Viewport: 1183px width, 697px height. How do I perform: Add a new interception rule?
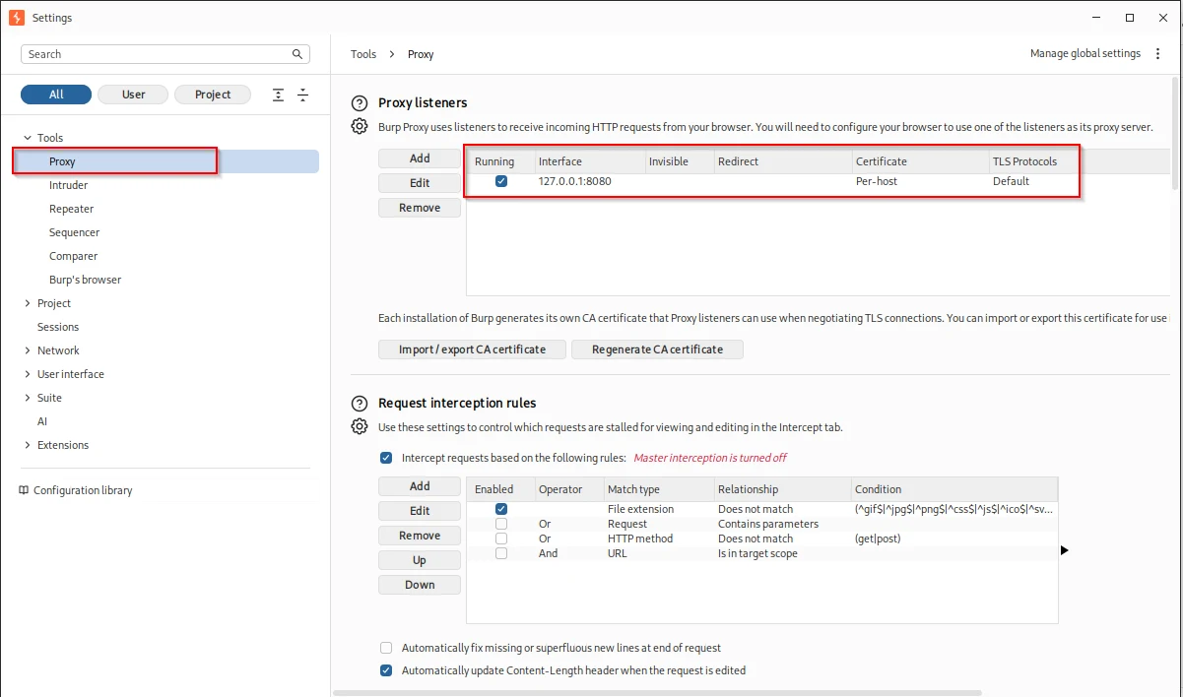pyautogui.click(x=420, y=486)
